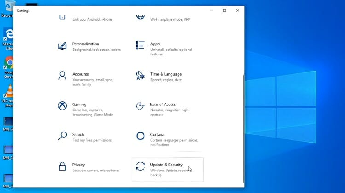
Task: Click the Gaming Xbox icon
Action: click(62, 106)
